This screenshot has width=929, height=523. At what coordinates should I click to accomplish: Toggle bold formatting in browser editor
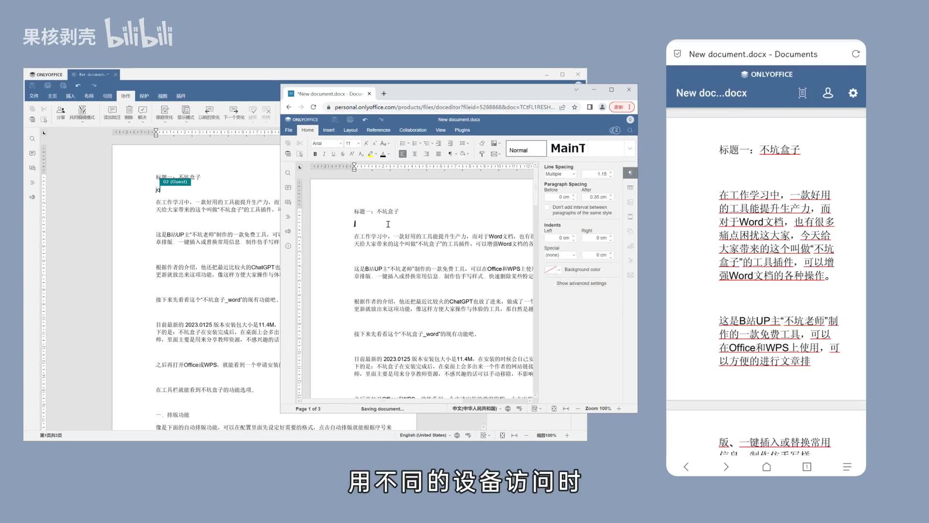point(315,154)
